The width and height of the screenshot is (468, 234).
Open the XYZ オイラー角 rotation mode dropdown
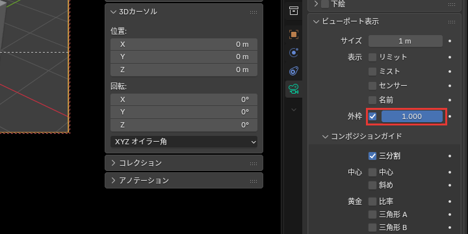click(184, 142)
